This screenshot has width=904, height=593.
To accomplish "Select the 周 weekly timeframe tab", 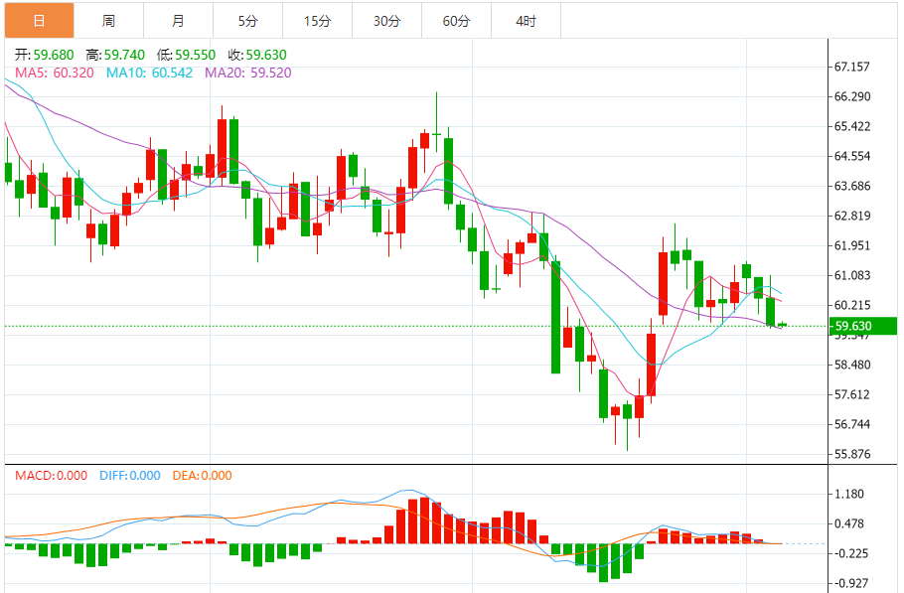I will click(108, 21).
